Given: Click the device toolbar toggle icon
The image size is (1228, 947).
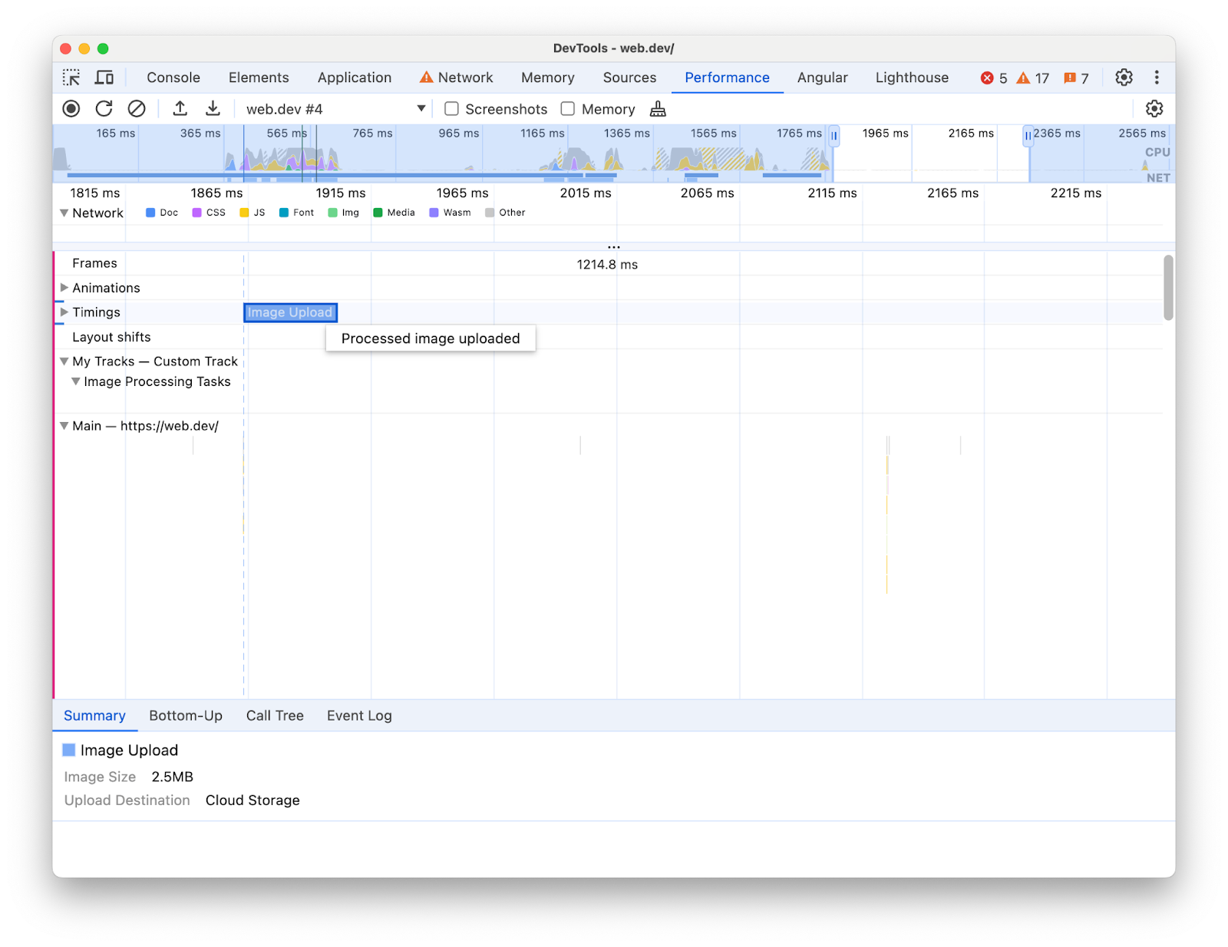Looking at the screenshot, I should (x=104, y=78).
